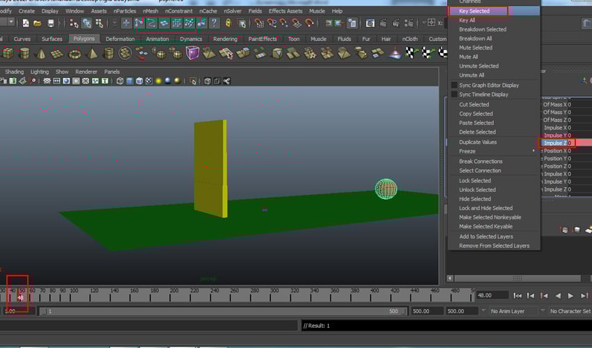Click the padlock icon in status line
The image size is (592, 348).
229,24
